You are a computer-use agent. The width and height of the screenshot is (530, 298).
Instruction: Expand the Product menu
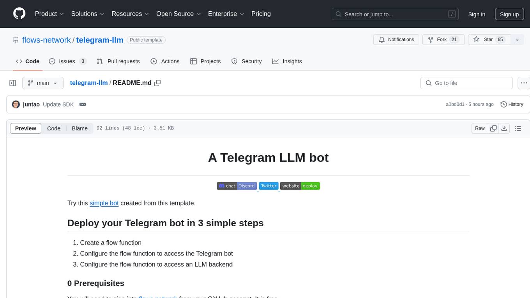[x=49, y=14]
